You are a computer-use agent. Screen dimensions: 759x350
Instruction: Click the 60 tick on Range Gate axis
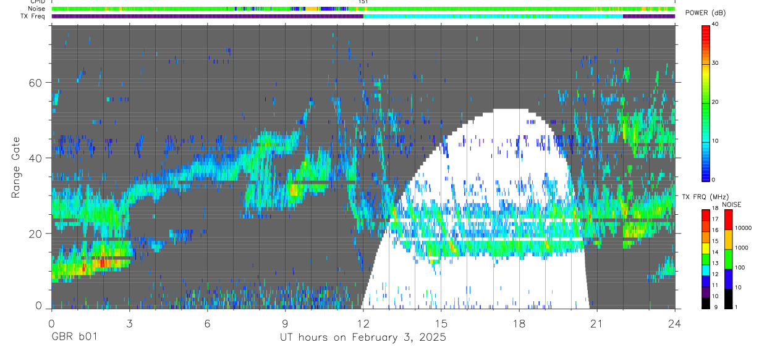36,83
